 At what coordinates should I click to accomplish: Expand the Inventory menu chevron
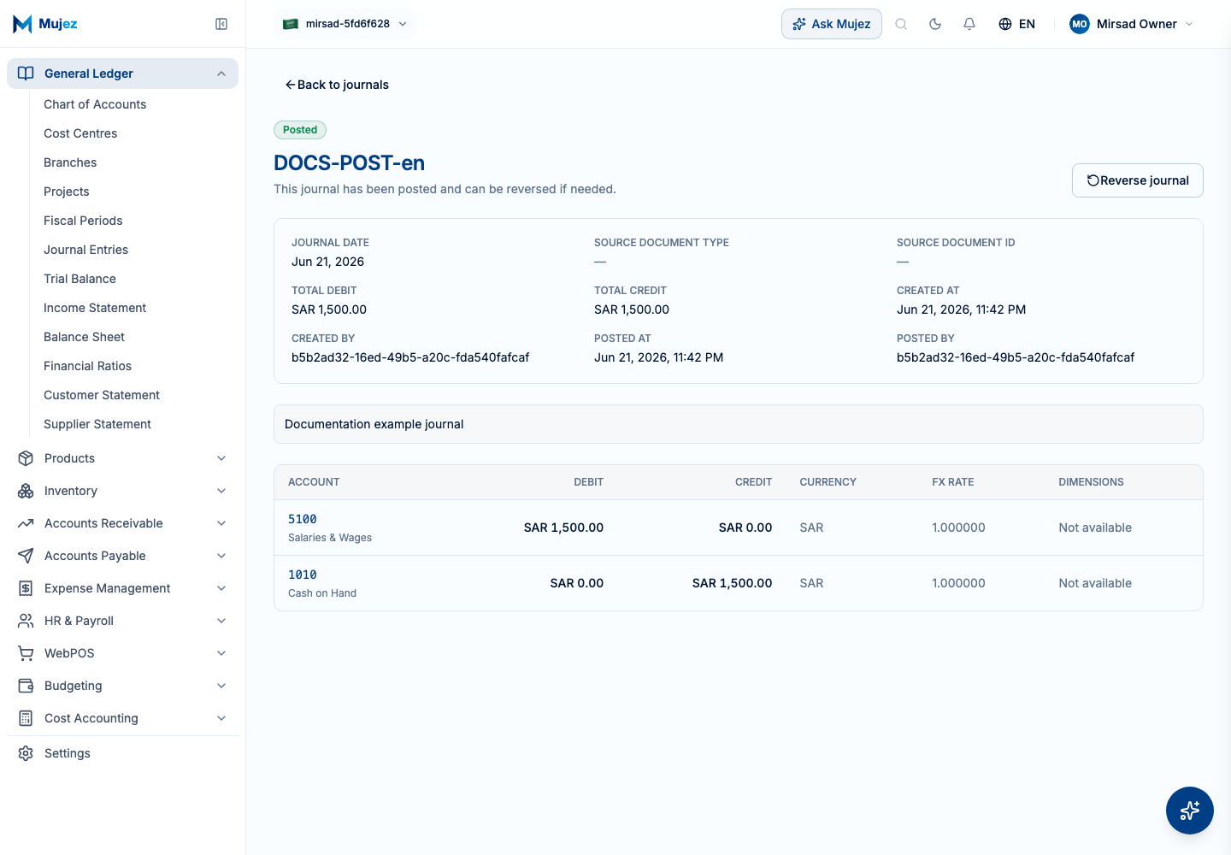click(221, 491)
